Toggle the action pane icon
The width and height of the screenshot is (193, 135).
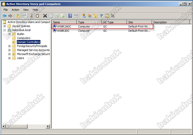[x=76, y=16]
